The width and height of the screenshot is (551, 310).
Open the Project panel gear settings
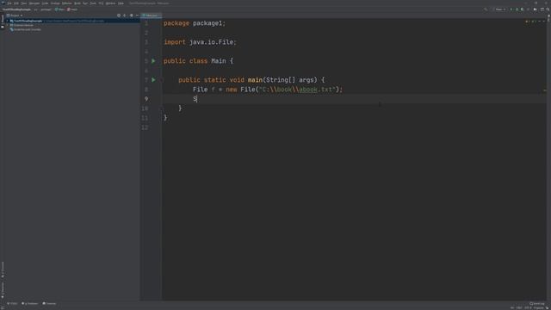[131, 15]
